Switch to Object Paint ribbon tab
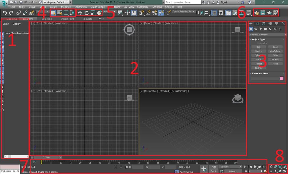 pos(67,19)
